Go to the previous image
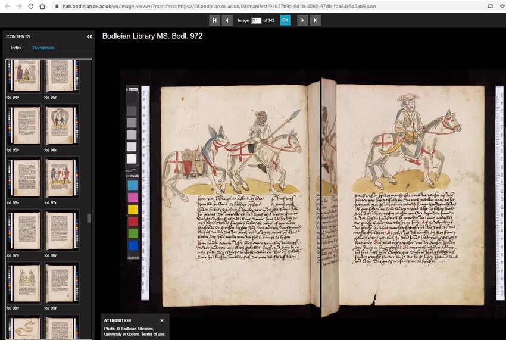Viewport: 506px width, 340px height. click(x=227, y=20)
